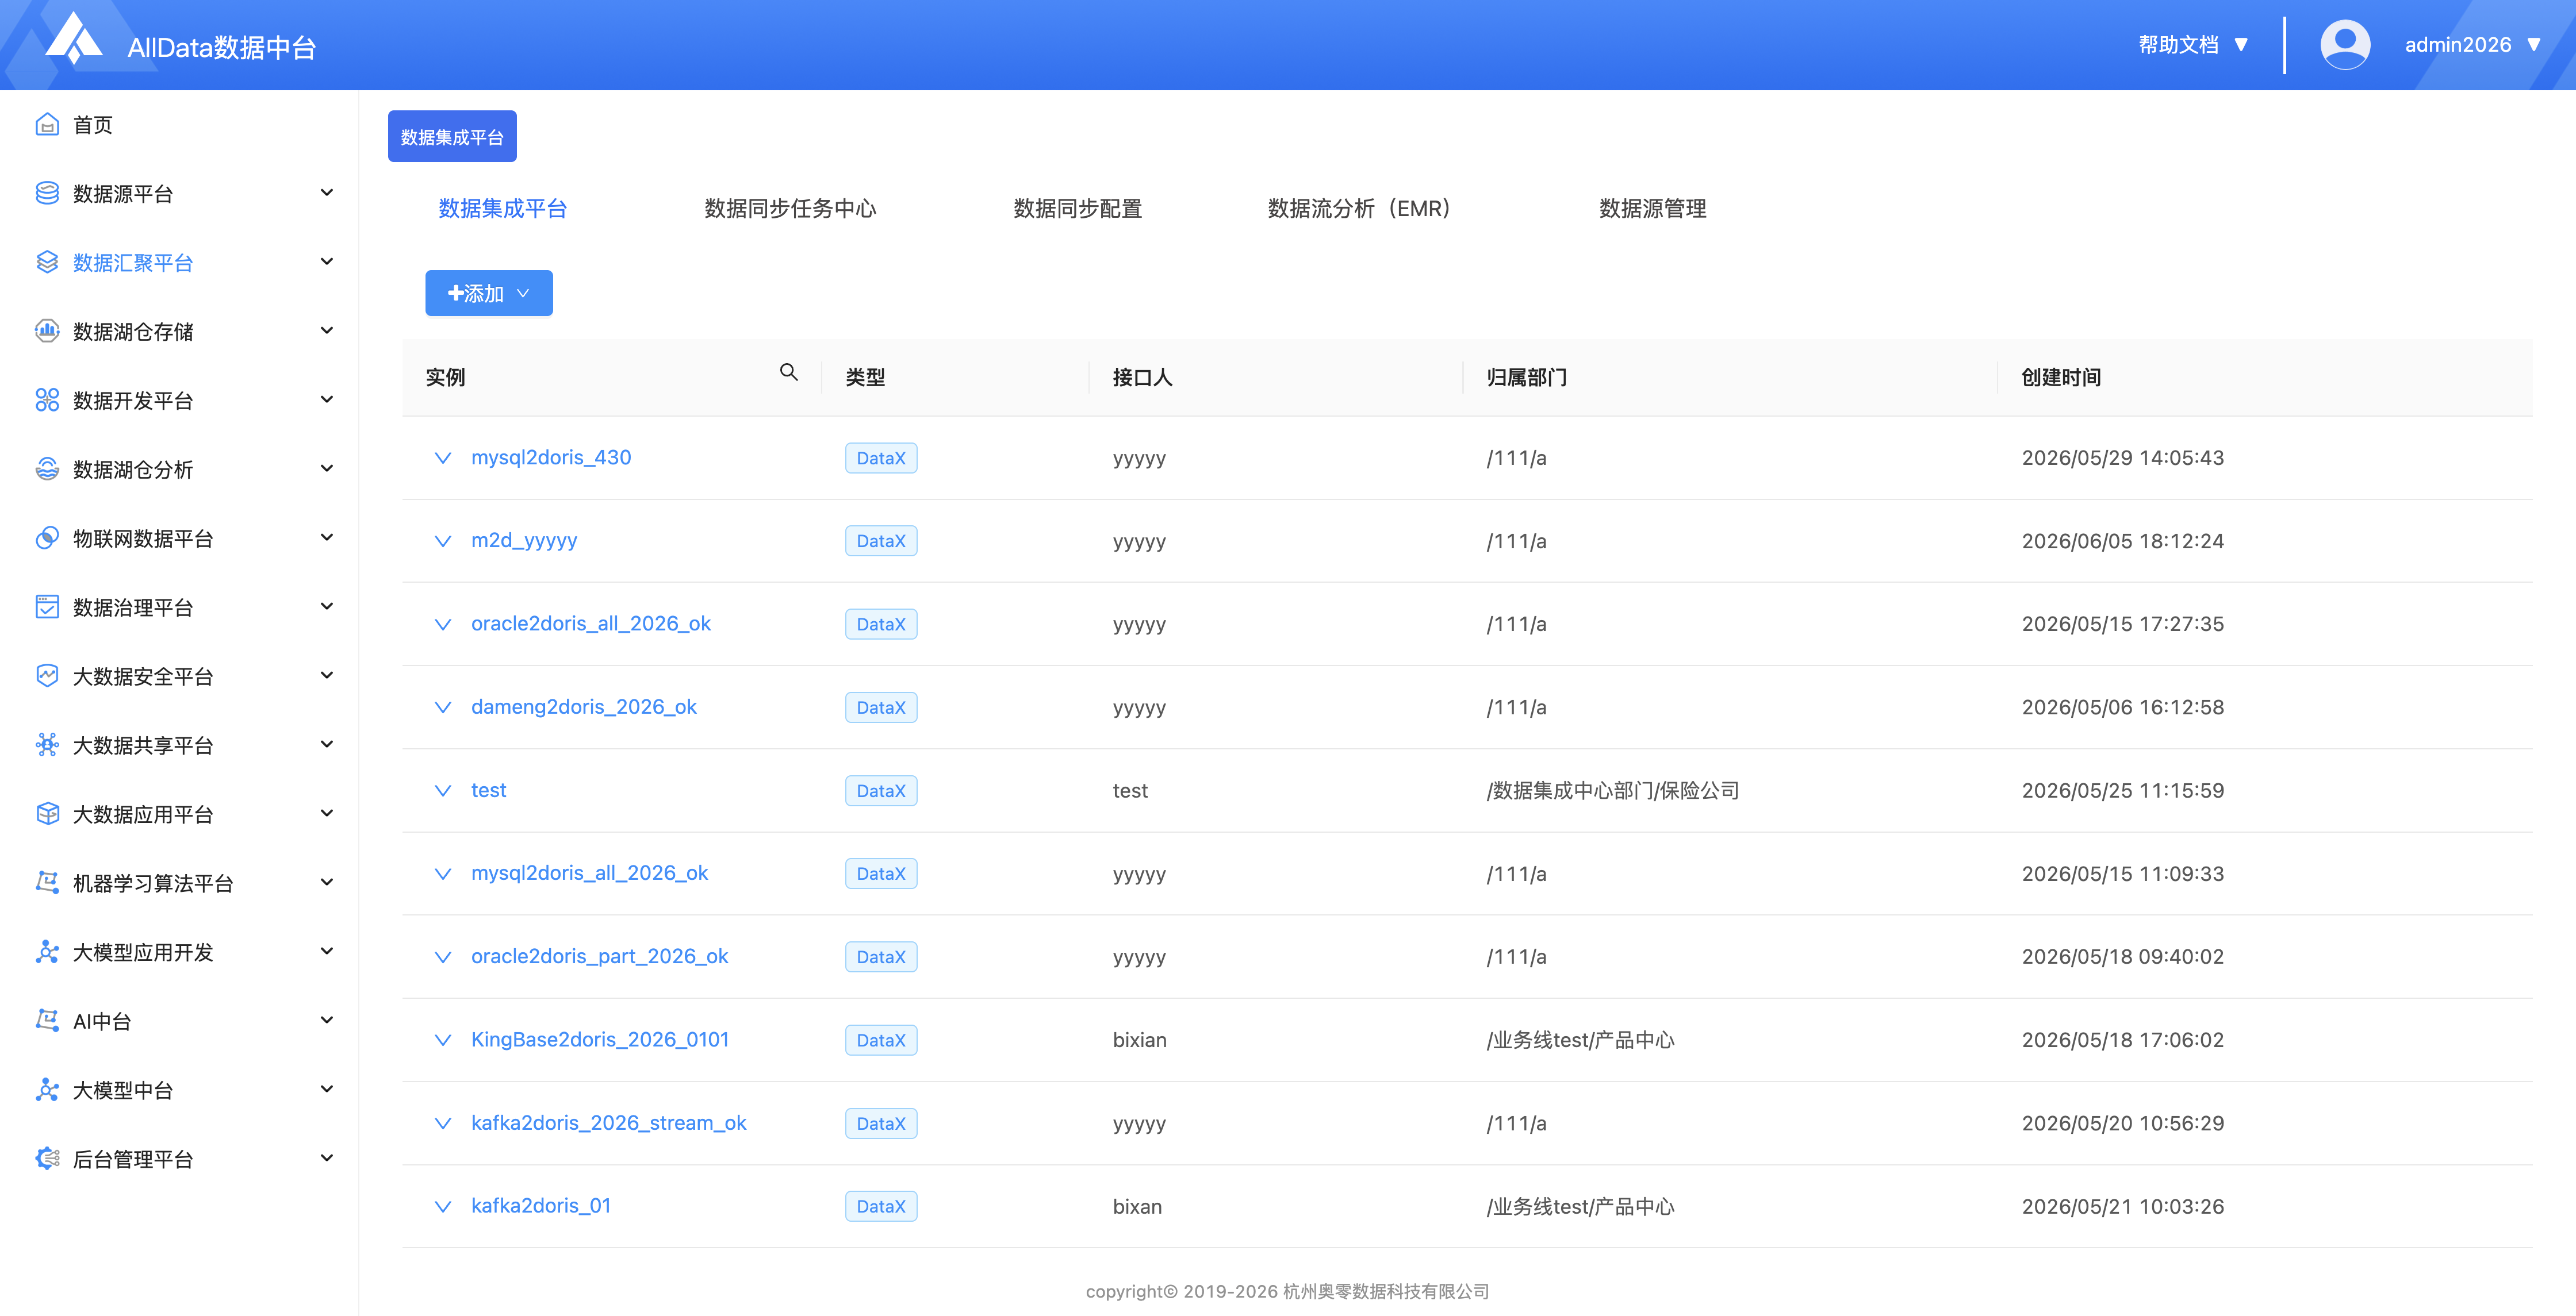Click timestamp 2026/05/21 10:03:26
2576x1316 pixels.
2123,1206
